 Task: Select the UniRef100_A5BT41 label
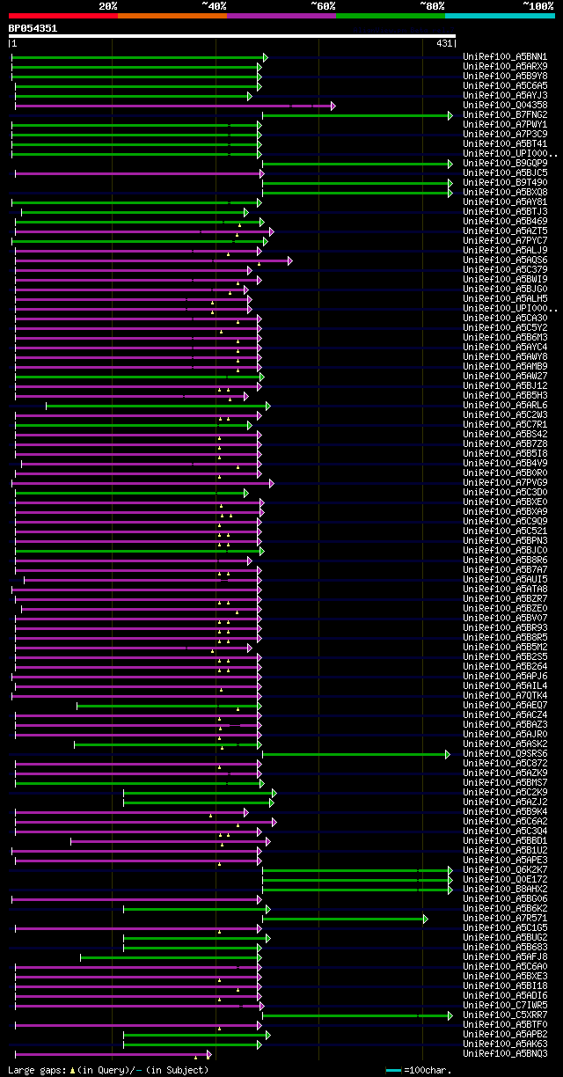click(x=505, y=144)
